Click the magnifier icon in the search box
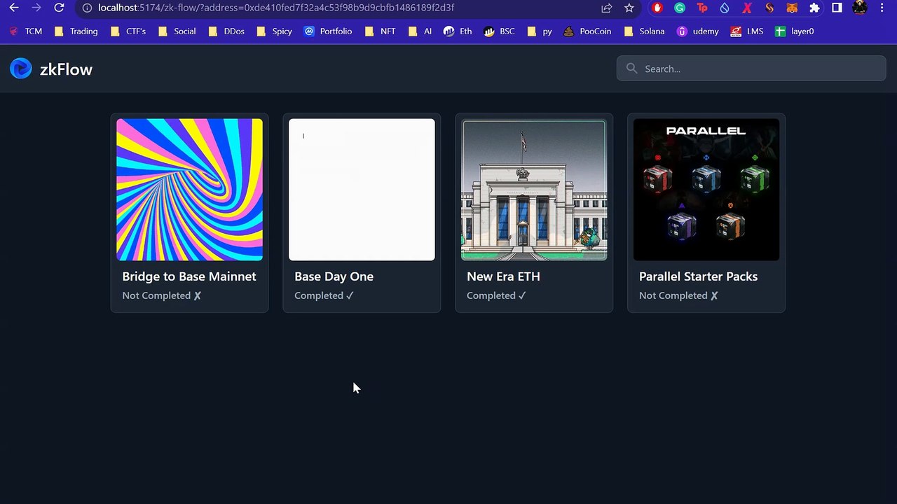Screen dimensions: 897x504 click(x=632, y=69)
